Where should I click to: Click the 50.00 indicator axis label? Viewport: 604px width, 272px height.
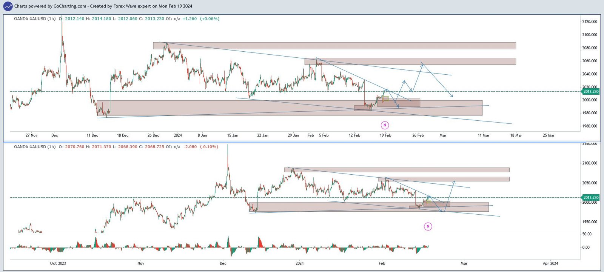coord(587,234)
